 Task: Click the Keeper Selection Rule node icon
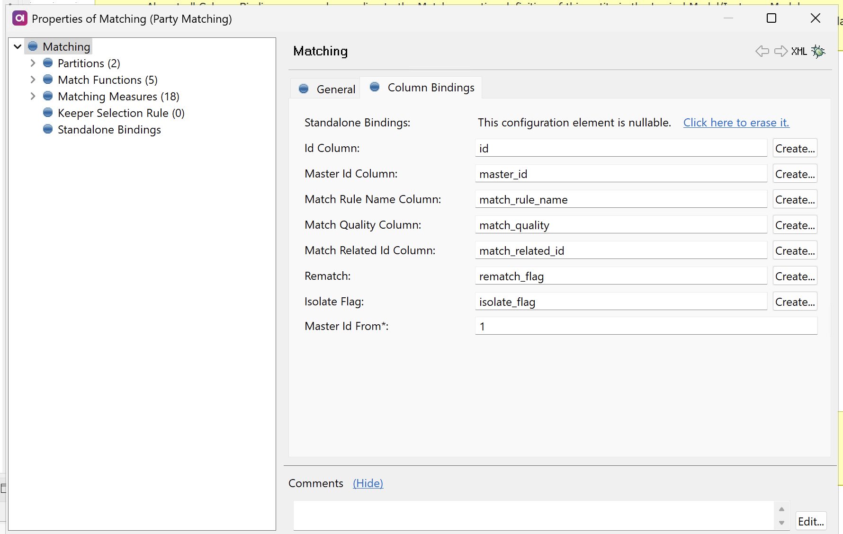pyautogui.click(x=48, y=112)
